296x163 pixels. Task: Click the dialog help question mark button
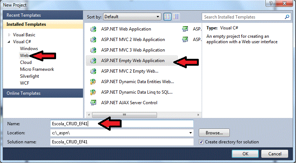(x=271, y=3)
